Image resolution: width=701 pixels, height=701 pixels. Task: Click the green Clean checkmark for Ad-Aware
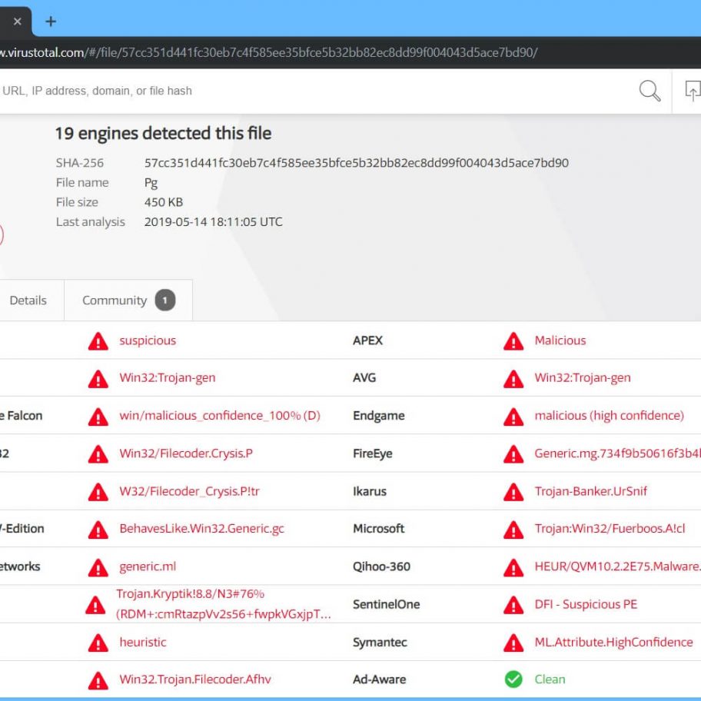513,679
